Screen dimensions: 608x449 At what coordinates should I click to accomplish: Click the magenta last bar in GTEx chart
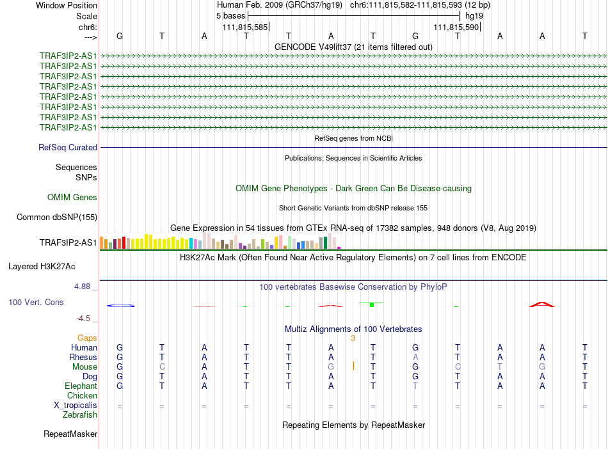click(x=339, y=248)
